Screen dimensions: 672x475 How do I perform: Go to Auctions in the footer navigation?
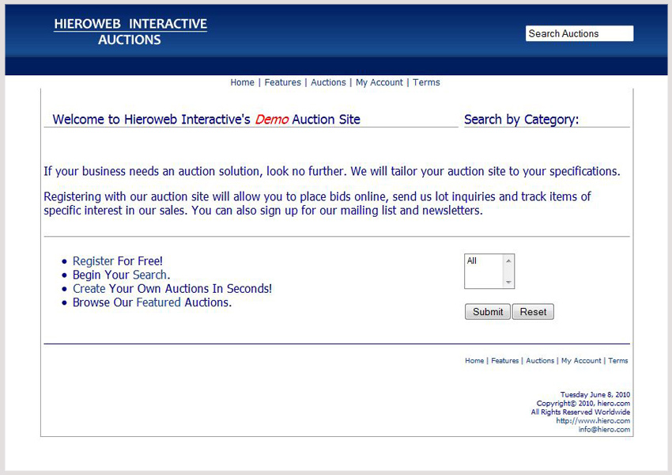point(540,361)
